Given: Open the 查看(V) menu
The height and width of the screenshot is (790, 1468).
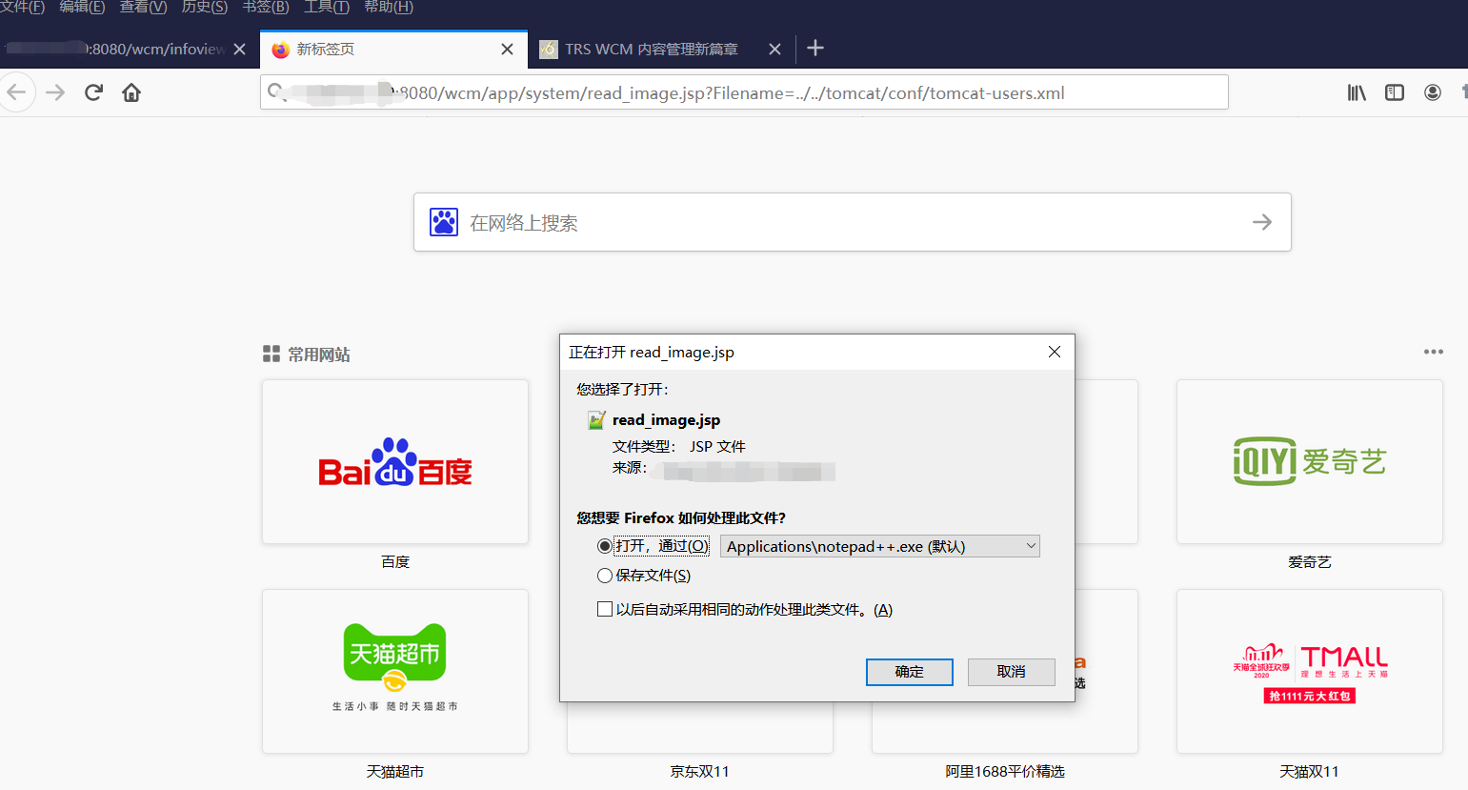Looking at the screenshot, I should tap(143, 7).
